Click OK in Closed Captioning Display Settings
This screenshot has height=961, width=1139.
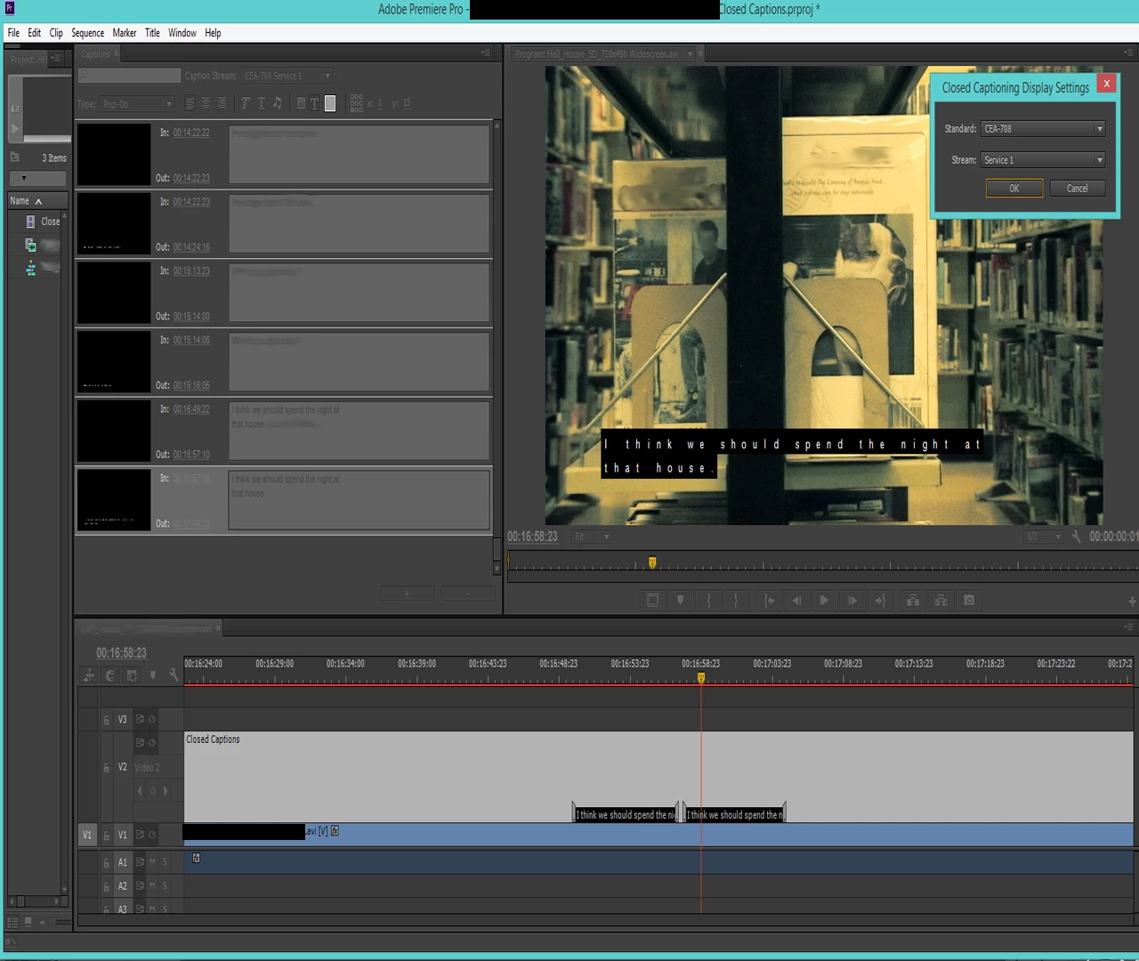(x=1014, y=188)
